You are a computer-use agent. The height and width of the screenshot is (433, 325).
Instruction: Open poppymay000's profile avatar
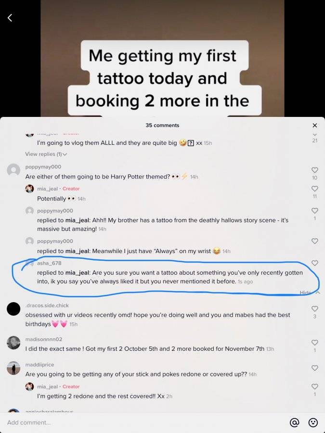(13, 170)
